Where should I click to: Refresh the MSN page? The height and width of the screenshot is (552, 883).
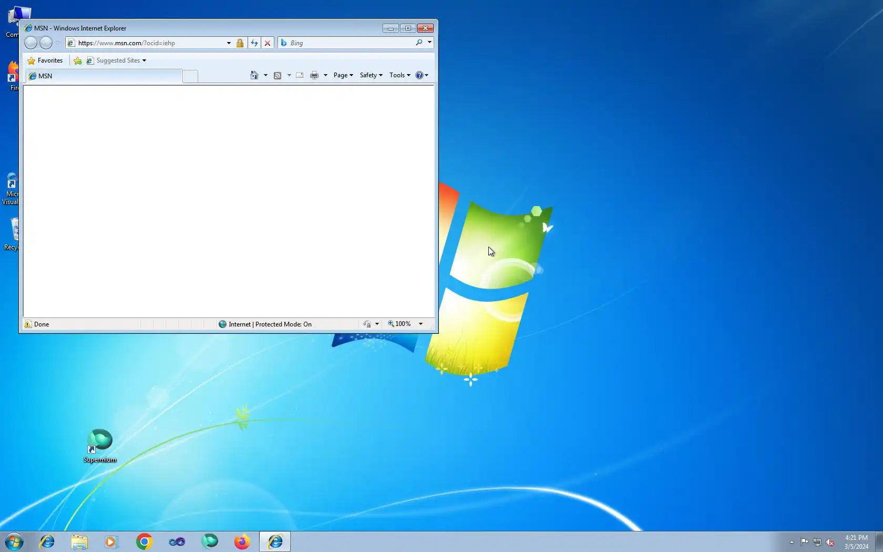point(254,43)
